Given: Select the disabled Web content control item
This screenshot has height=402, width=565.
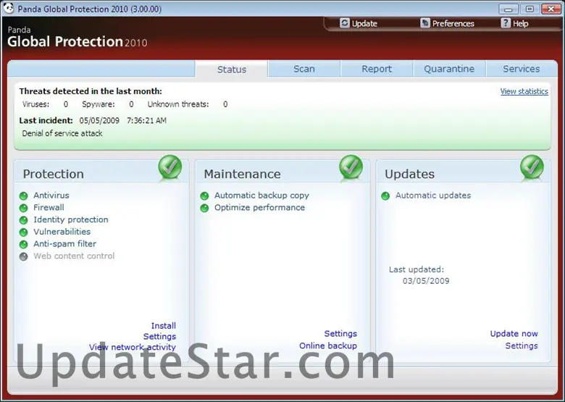Looking at the screenshot, I should point(74,256).
